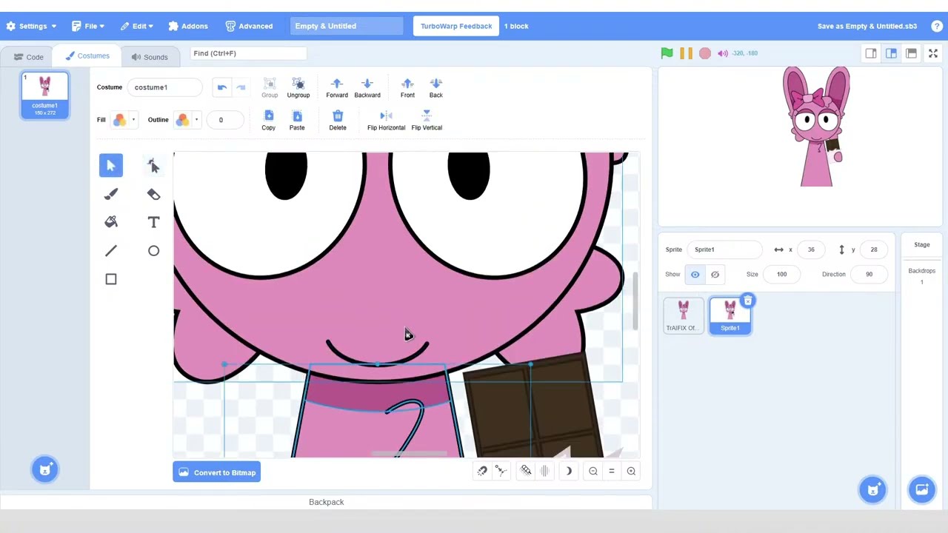Click the green flag to run
The height and width of the screenshot is (533, 948).
pos(667,53)
